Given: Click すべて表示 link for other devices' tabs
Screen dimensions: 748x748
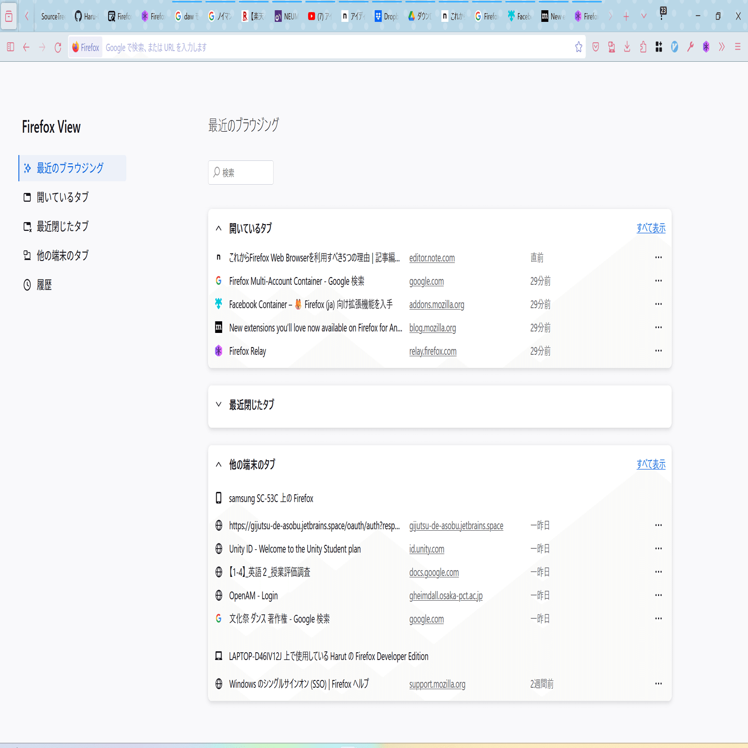Looking at the screenshot, I should click(651, 464).
